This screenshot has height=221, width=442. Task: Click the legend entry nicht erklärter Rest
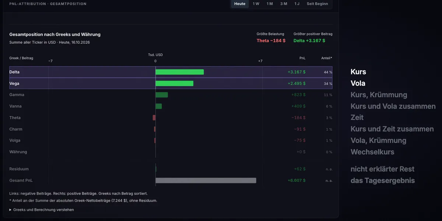[382, 169]
